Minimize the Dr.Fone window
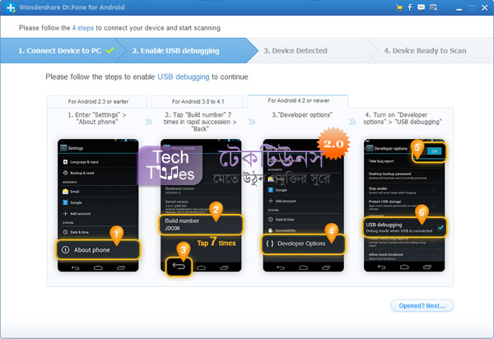 (459, 8)
